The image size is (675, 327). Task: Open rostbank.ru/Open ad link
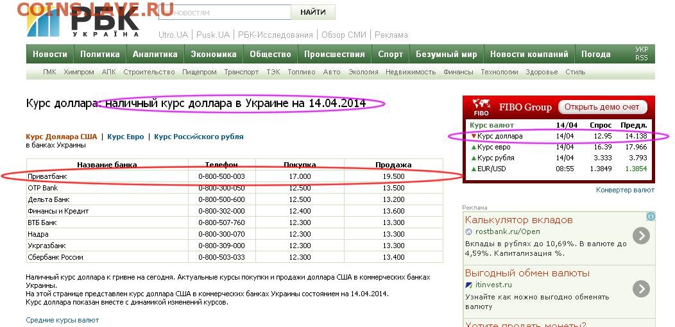508,232
